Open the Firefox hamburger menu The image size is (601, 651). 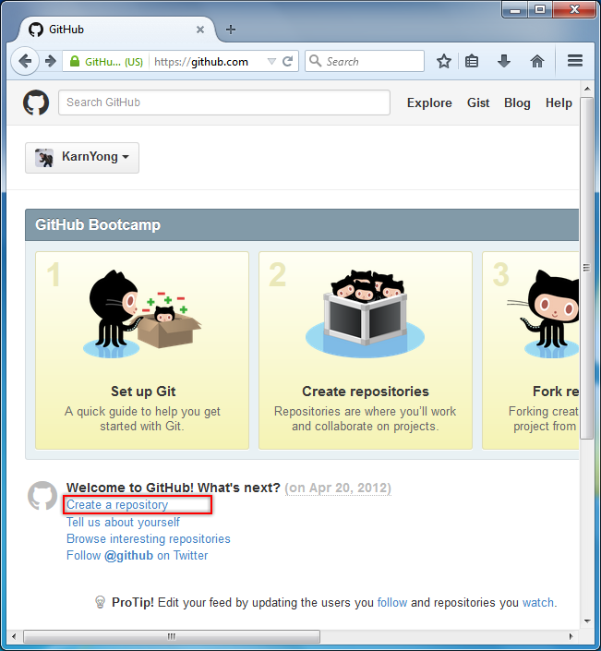575,62
